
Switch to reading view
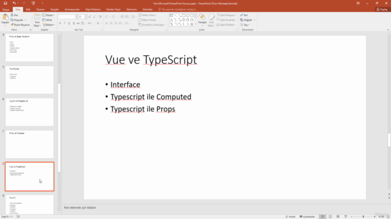click(338, 217)
